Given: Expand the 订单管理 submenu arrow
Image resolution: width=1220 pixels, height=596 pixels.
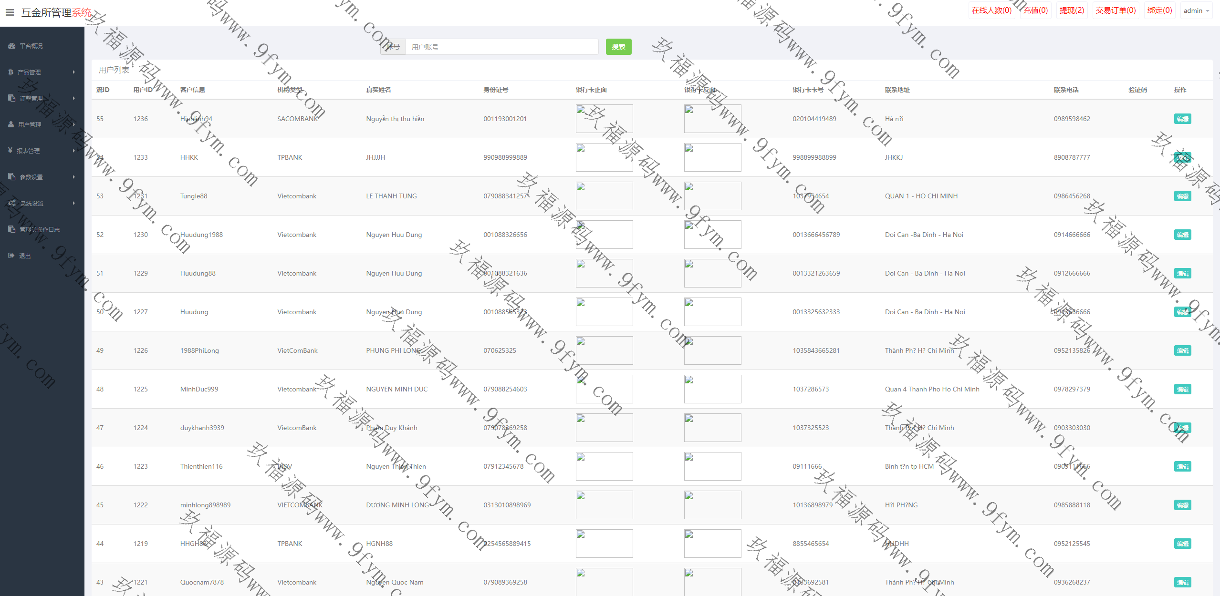Looking at the screenshot, I should tap(74, 98).
